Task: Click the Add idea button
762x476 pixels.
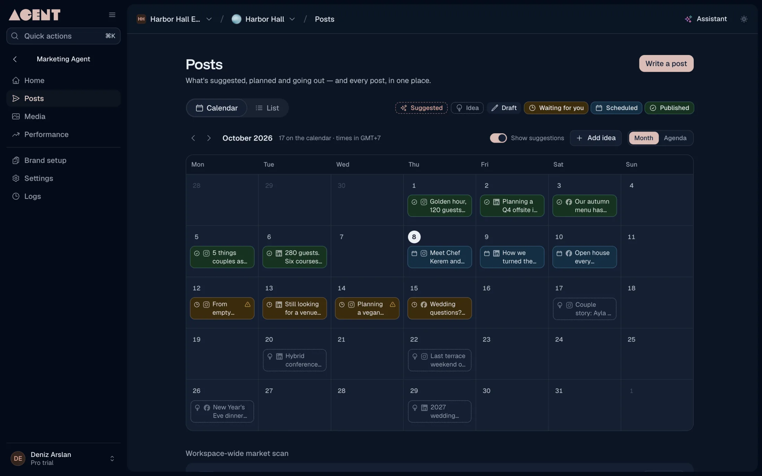Action: [x=596, y=138]
